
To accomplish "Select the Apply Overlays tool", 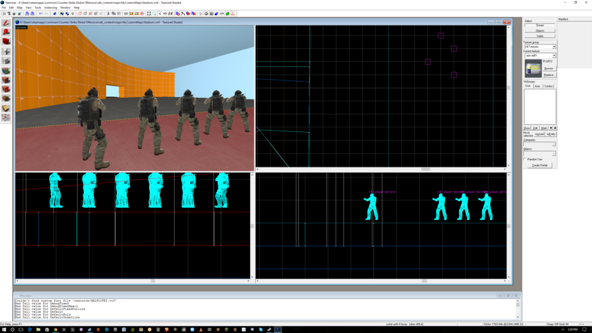I will (x=6, y=98).
